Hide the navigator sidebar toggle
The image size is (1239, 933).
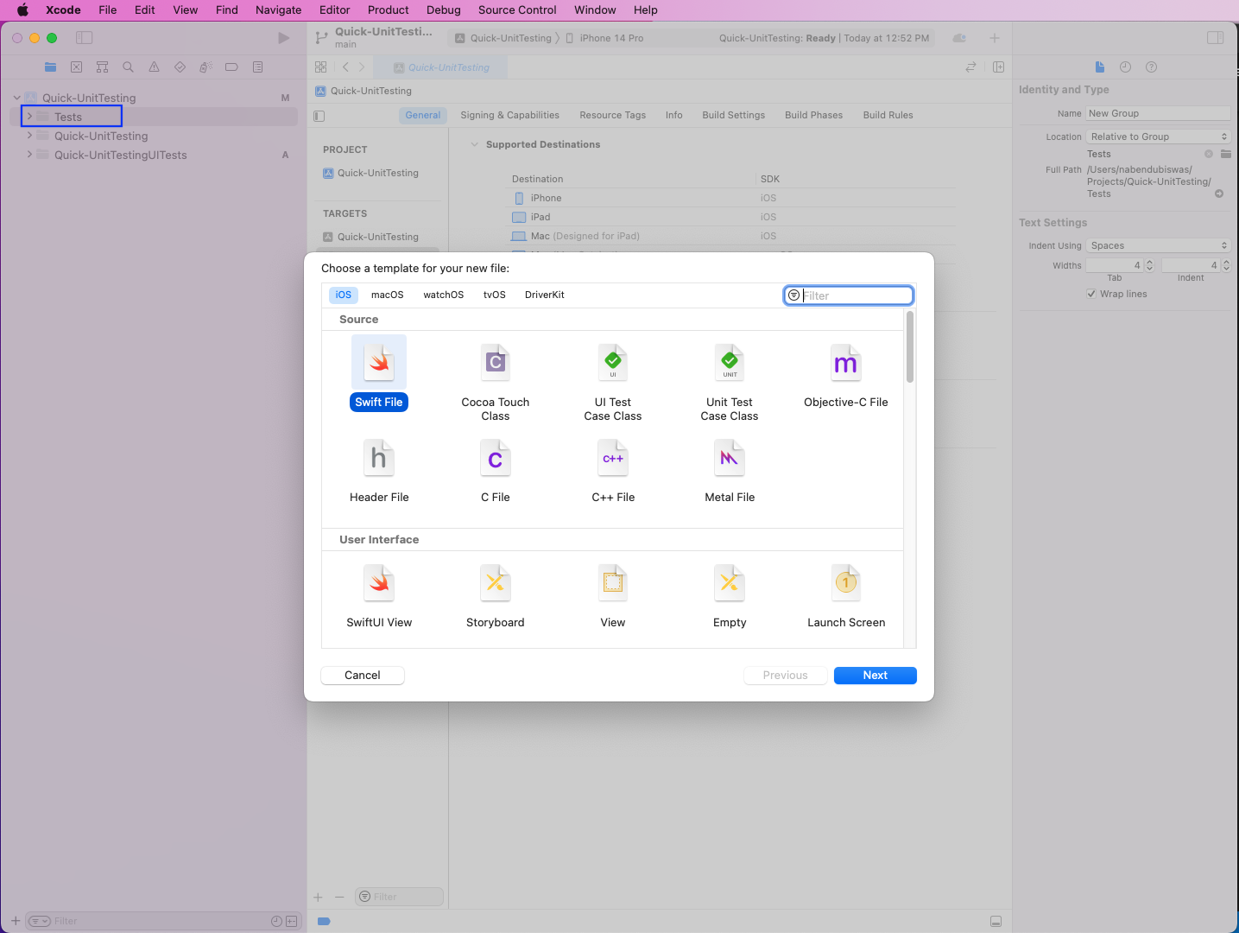pyautogui.click(x=84, y=38)
